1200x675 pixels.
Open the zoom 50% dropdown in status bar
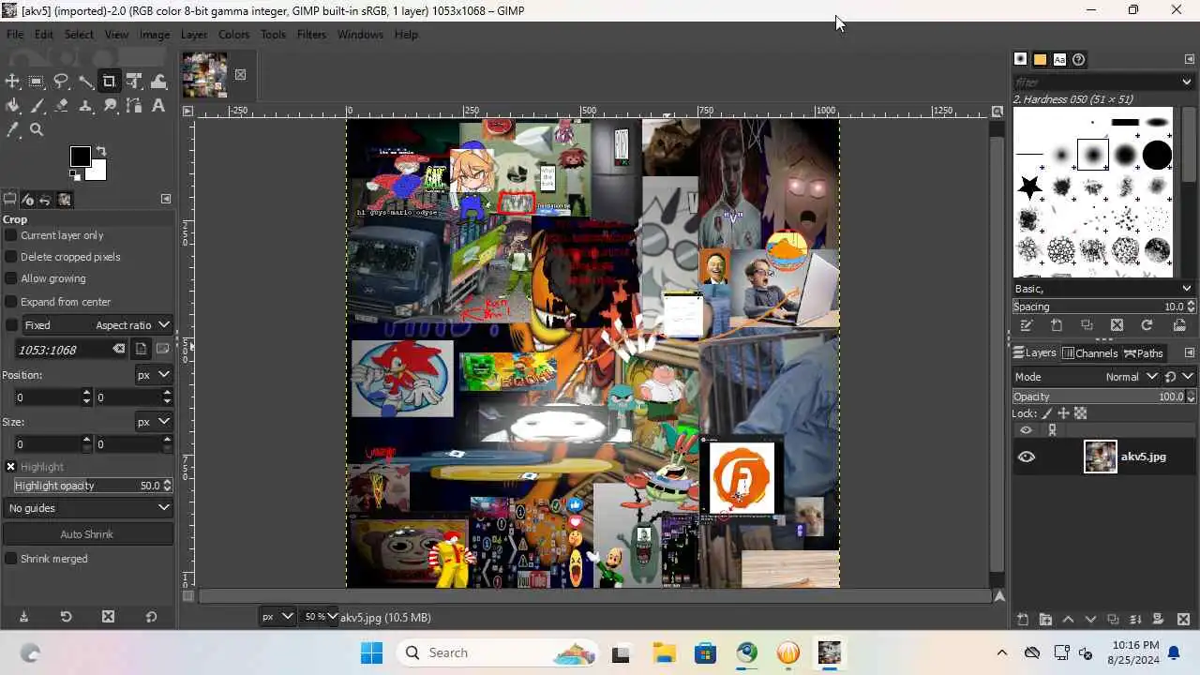pyautogui.click(x=321, y=617)
